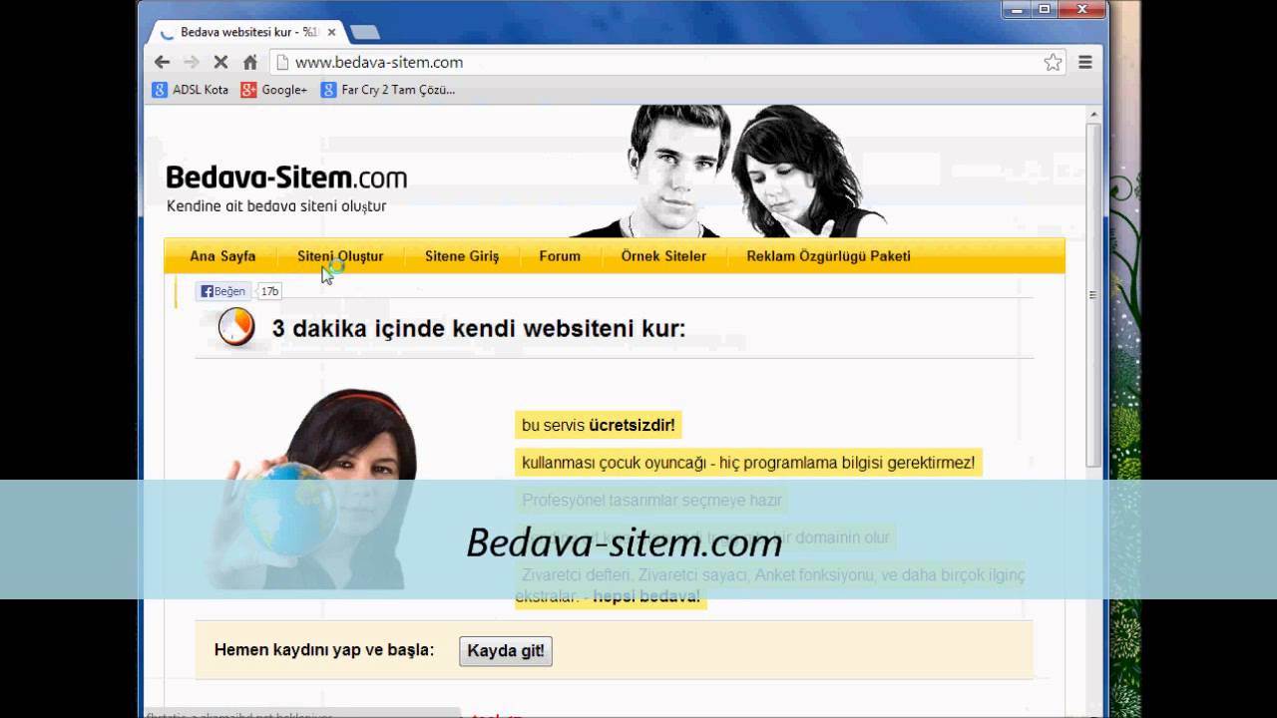Click the orange clock icon beside the heading
This screenshot has width=1277, height=718.
236,326
